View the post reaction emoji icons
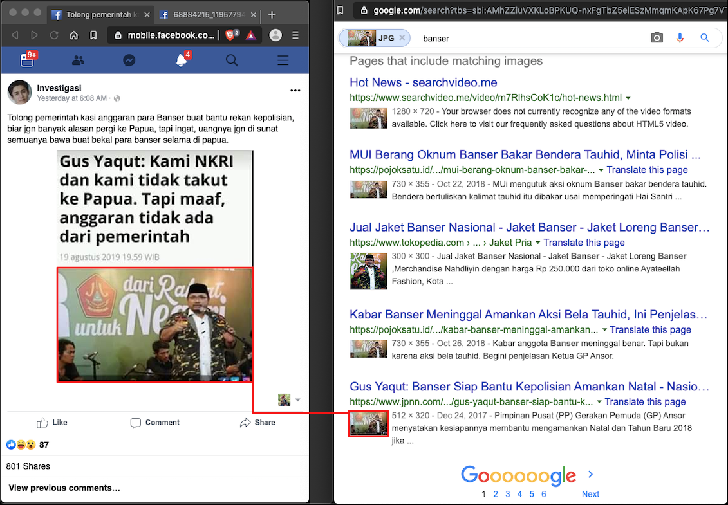Image resolution: width=728 pixels, height=505 pixels. pos(21,445)
